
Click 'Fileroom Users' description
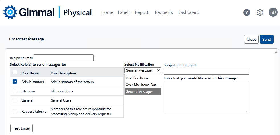(x=62, y=91)
